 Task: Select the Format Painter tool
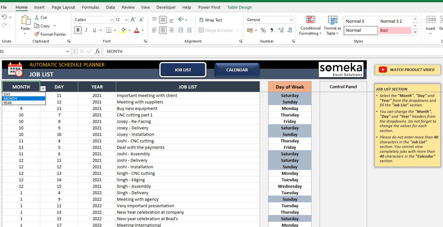point(50,34)
